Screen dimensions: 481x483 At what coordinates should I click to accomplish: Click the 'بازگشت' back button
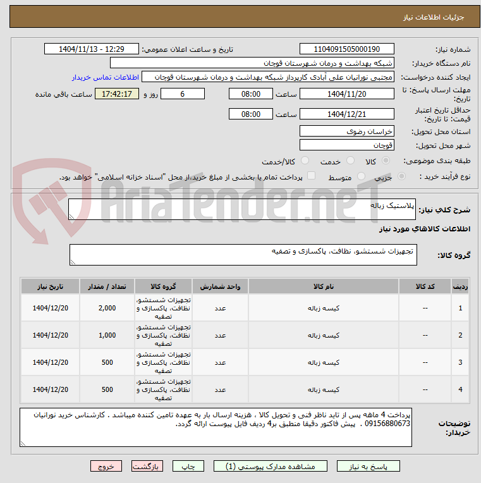pos(147,466)
